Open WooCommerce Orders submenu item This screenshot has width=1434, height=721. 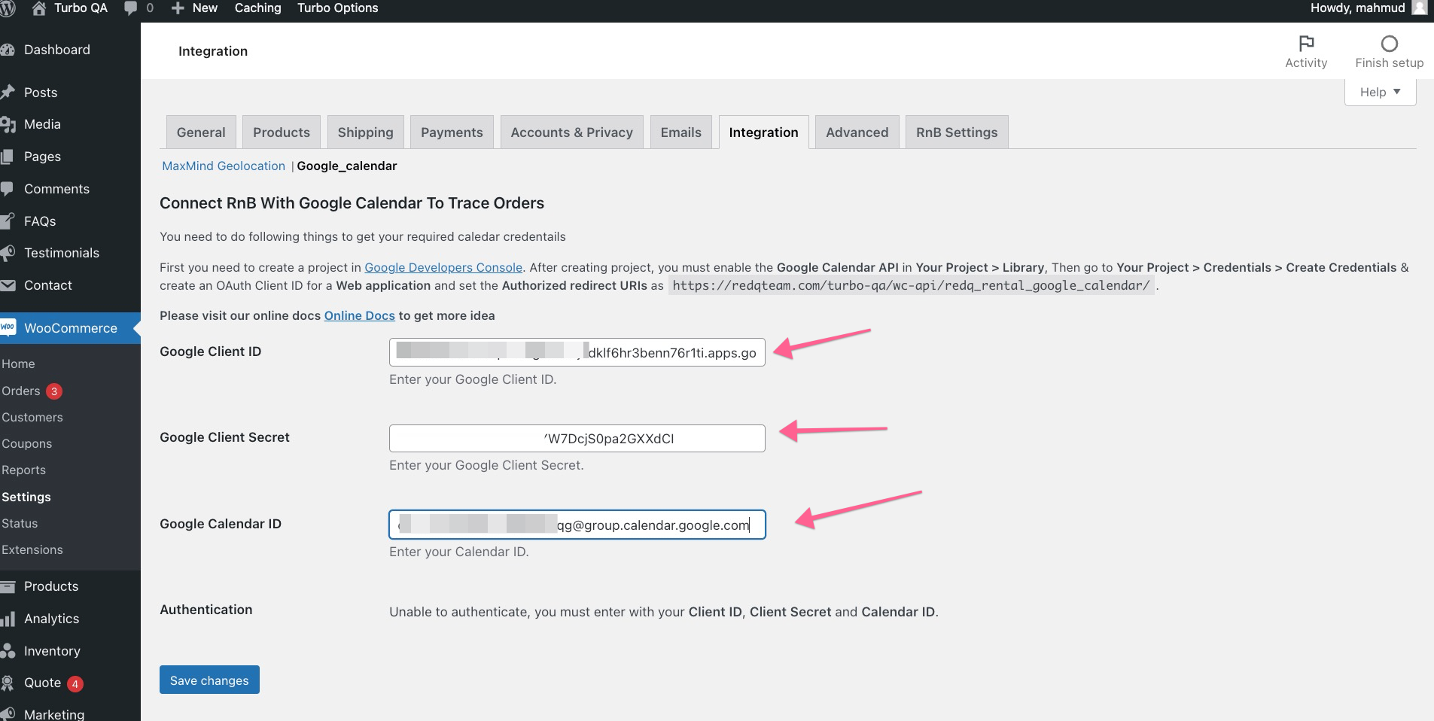pos(20,391)
